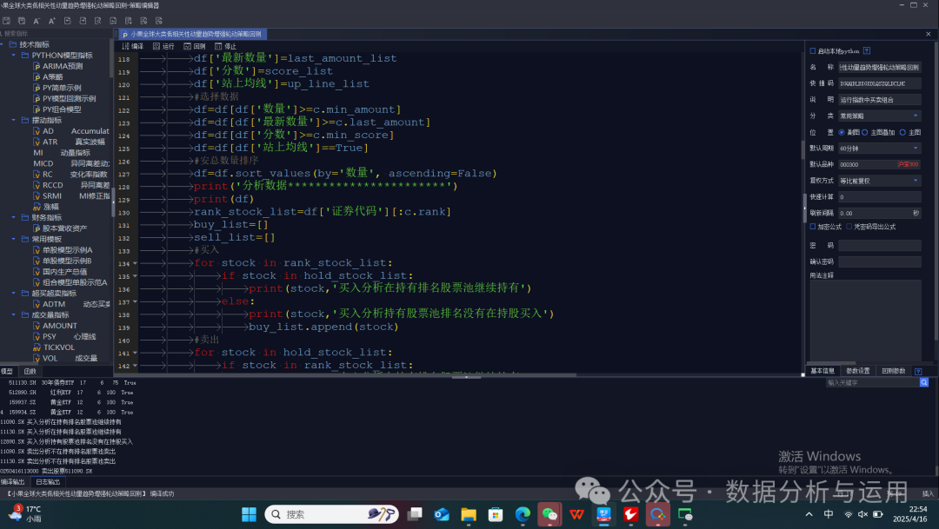Screen dimensions: 939x529
Task: Select the 国内生产总值 template
Action: pos(60,272)
